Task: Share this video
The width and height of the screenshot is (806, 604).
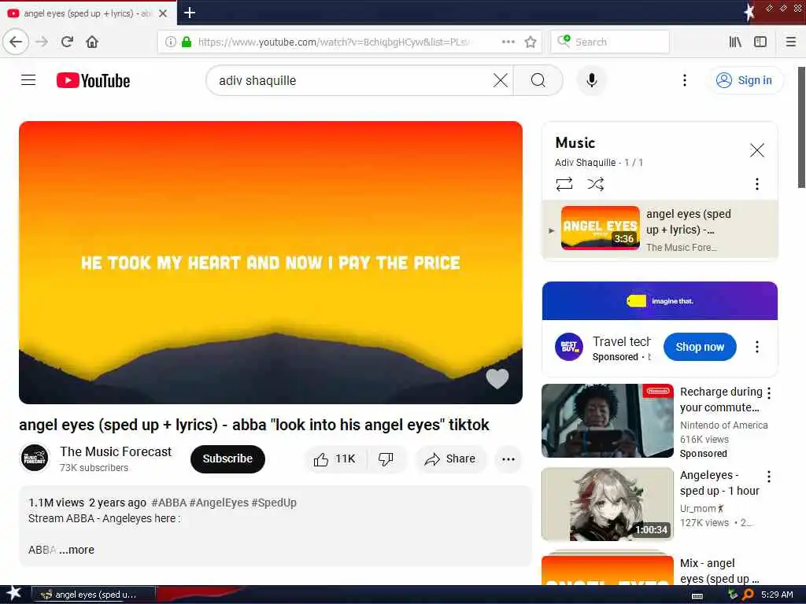Action: pos(450,459)
